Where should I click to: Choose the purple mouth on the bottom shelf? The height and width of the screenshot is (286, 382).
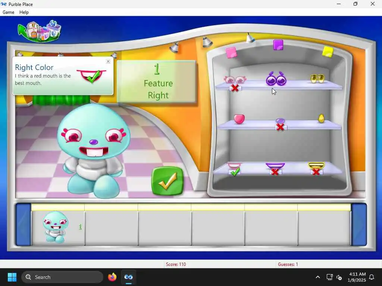click(x=275, y=166)
